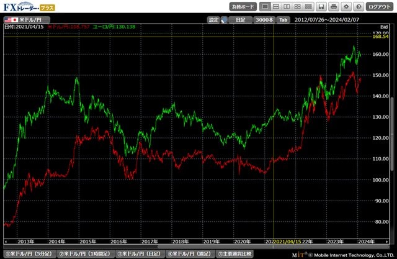Click the 設定 chart settings button
397x259 pixels.
[213, 20]
